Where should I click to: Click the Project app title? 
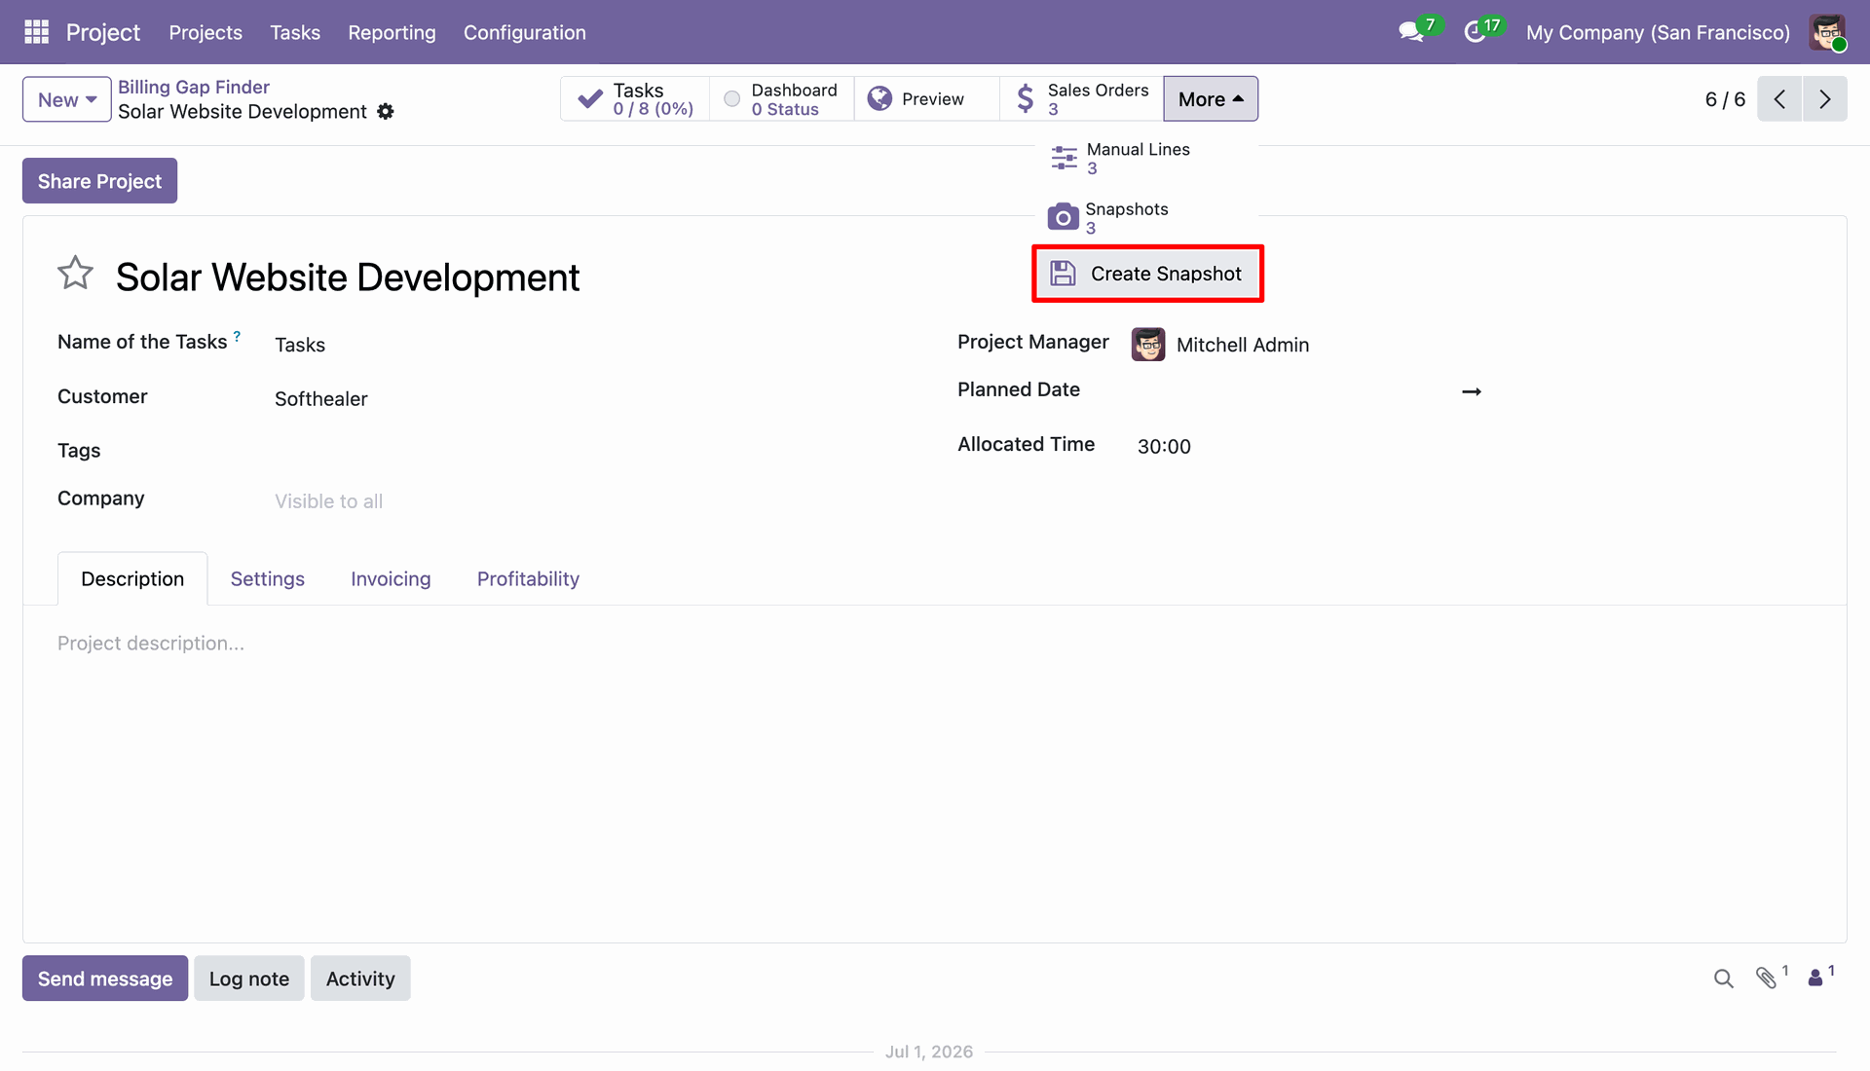pos(103,32)
